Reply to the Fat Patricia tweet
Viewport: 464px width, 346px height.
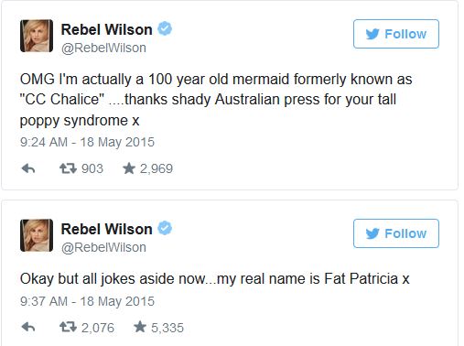click(x=28, y=328)
